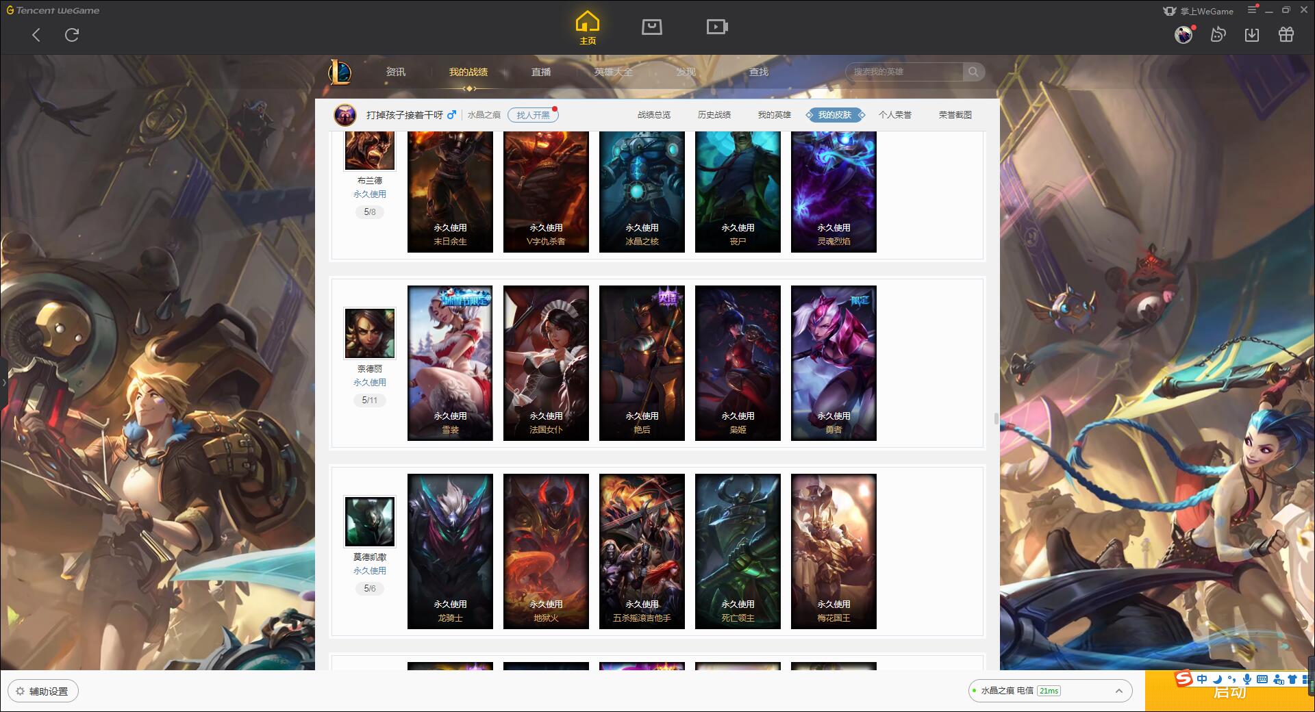The width and height of the screenshot is (1315, 712).
Task: Refresh the current page
Action: [x=72, y=35]
